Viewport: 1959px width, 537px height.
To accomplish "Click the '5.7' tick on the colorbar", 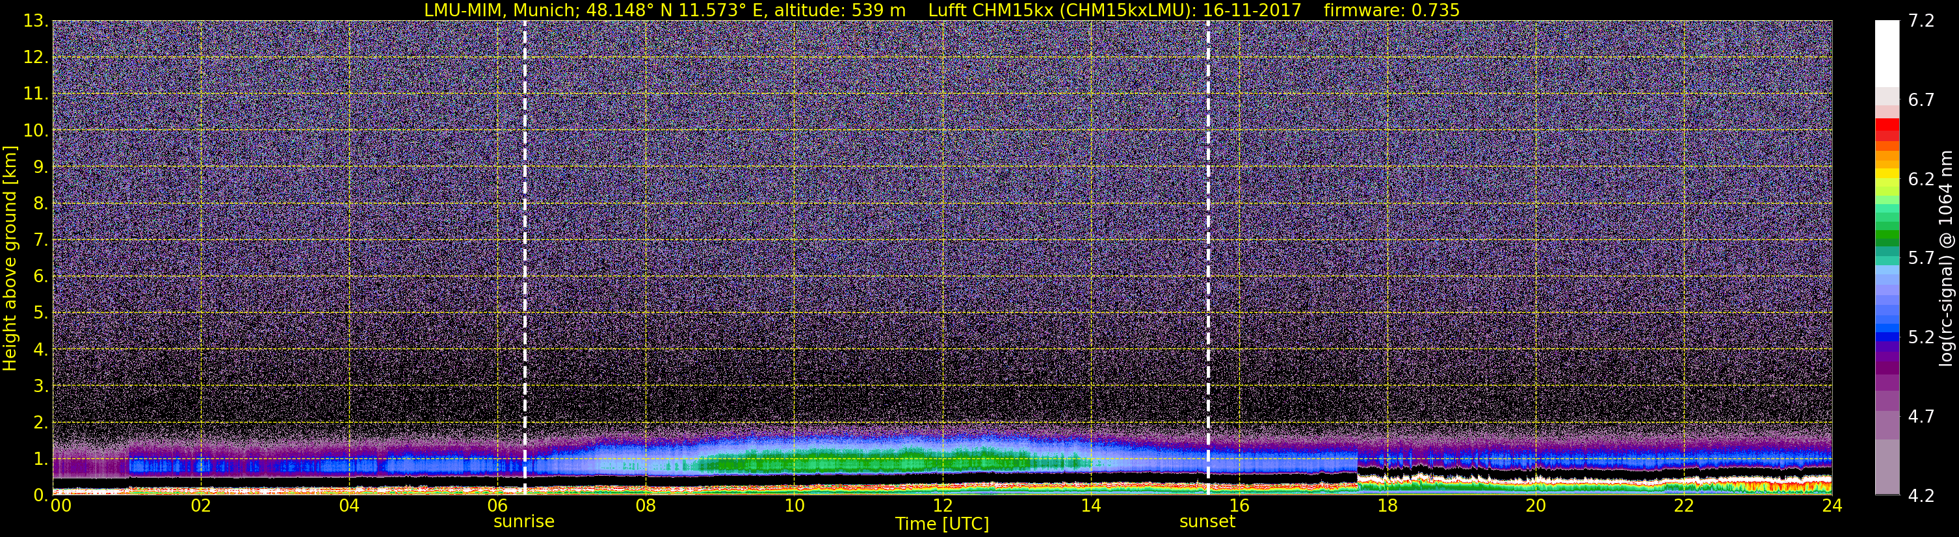I will point(1921,258).
